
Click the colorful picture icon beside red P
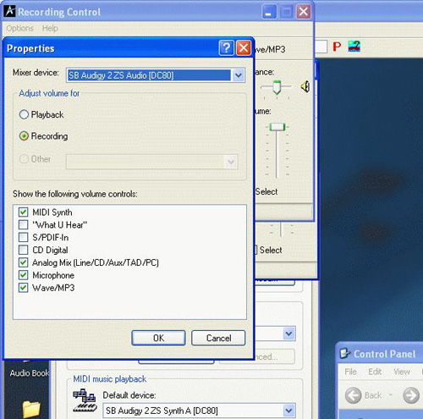coord(354,47)
